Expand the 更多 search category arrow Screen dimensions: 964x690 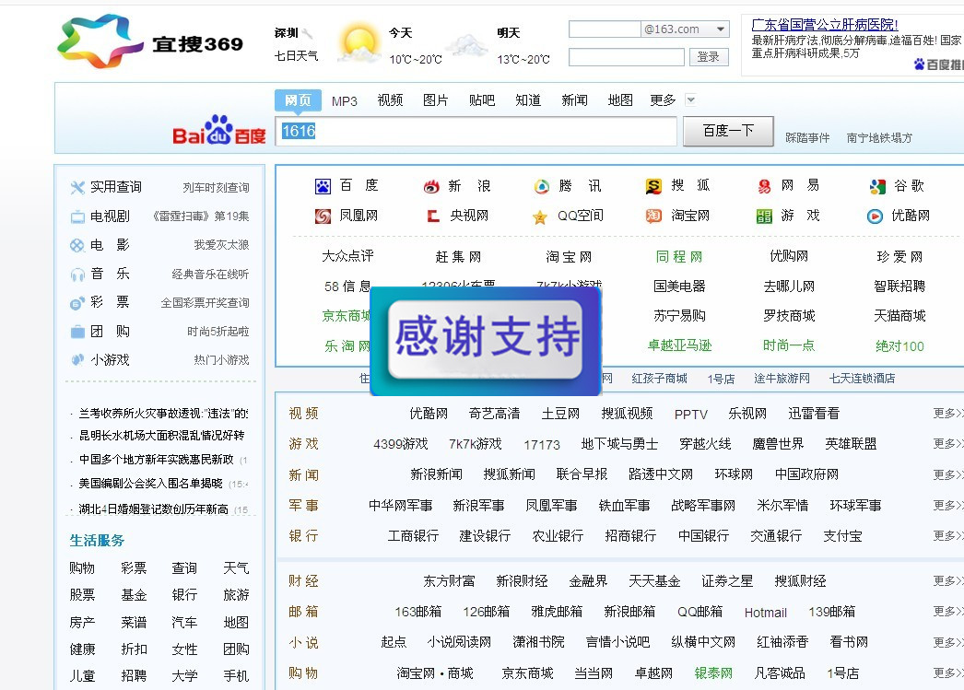[690, 99]
